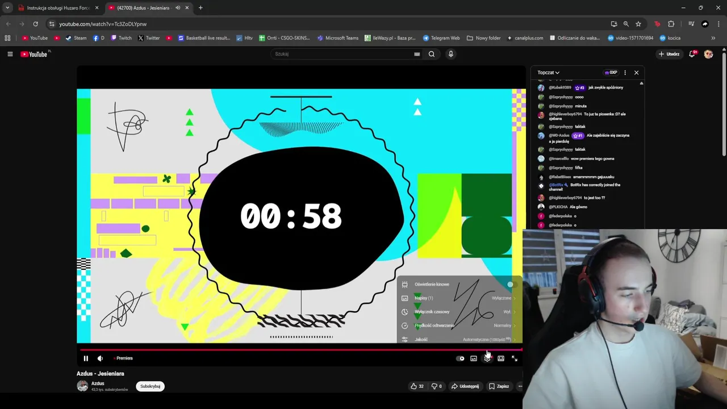Go to YouTube home via the logo
This screenshot has width=727, height=409.
(x=34, y=54)
